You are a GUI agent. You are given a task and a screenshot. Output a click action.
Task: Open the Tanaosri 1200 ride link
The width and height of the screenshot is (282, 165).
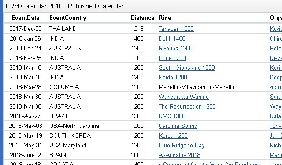click(176, 29)
